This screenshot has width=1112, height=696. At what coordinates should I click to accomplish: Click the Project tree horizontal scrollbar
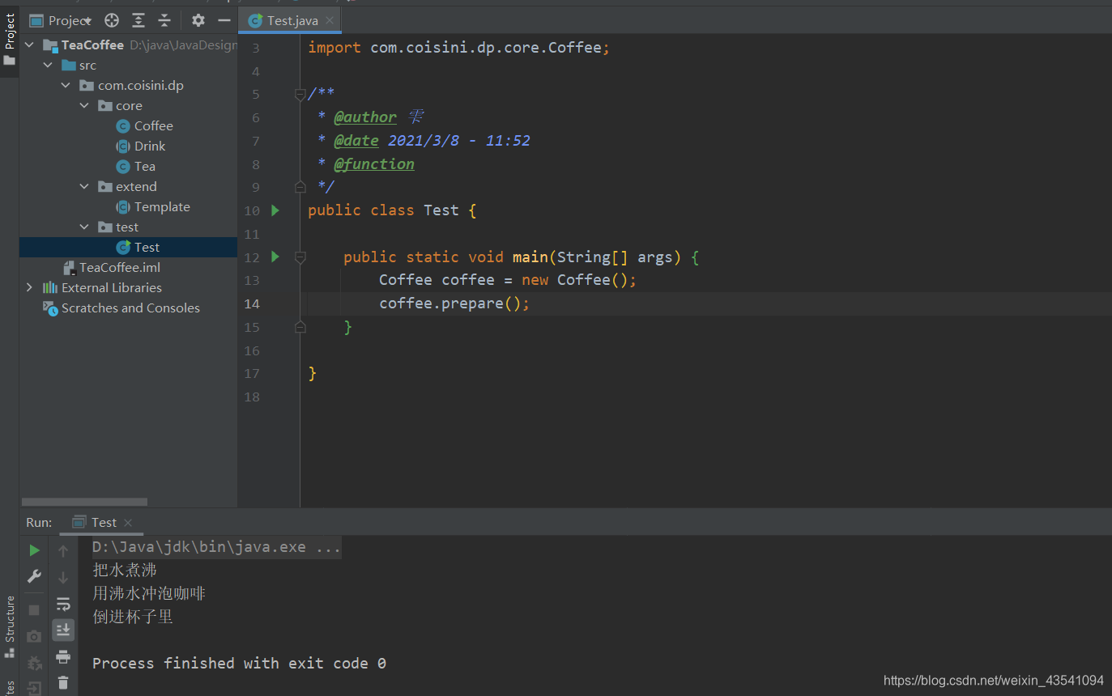pos(84,502)
